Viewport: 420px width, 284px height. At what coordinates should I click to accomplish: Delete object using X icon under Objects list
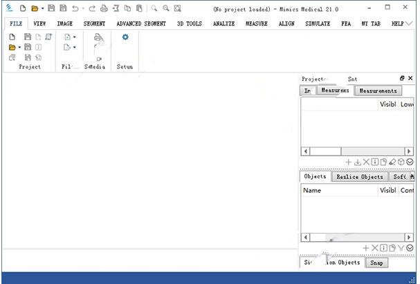click(375, 247)
